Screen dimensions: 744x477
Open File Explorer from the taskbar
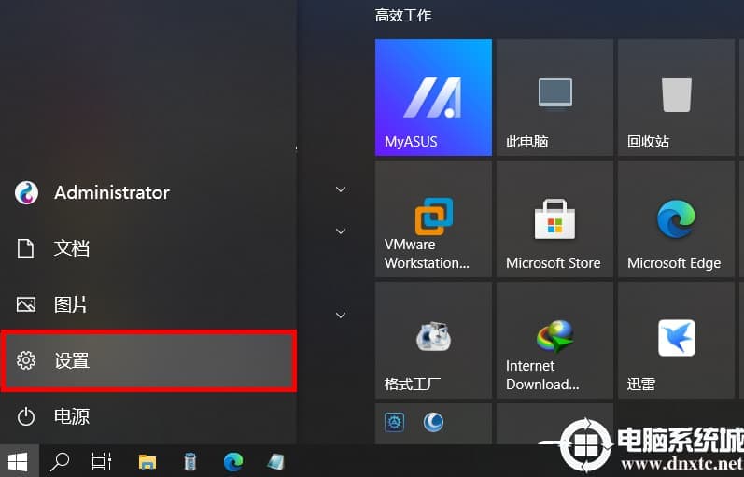click(147, 461)
